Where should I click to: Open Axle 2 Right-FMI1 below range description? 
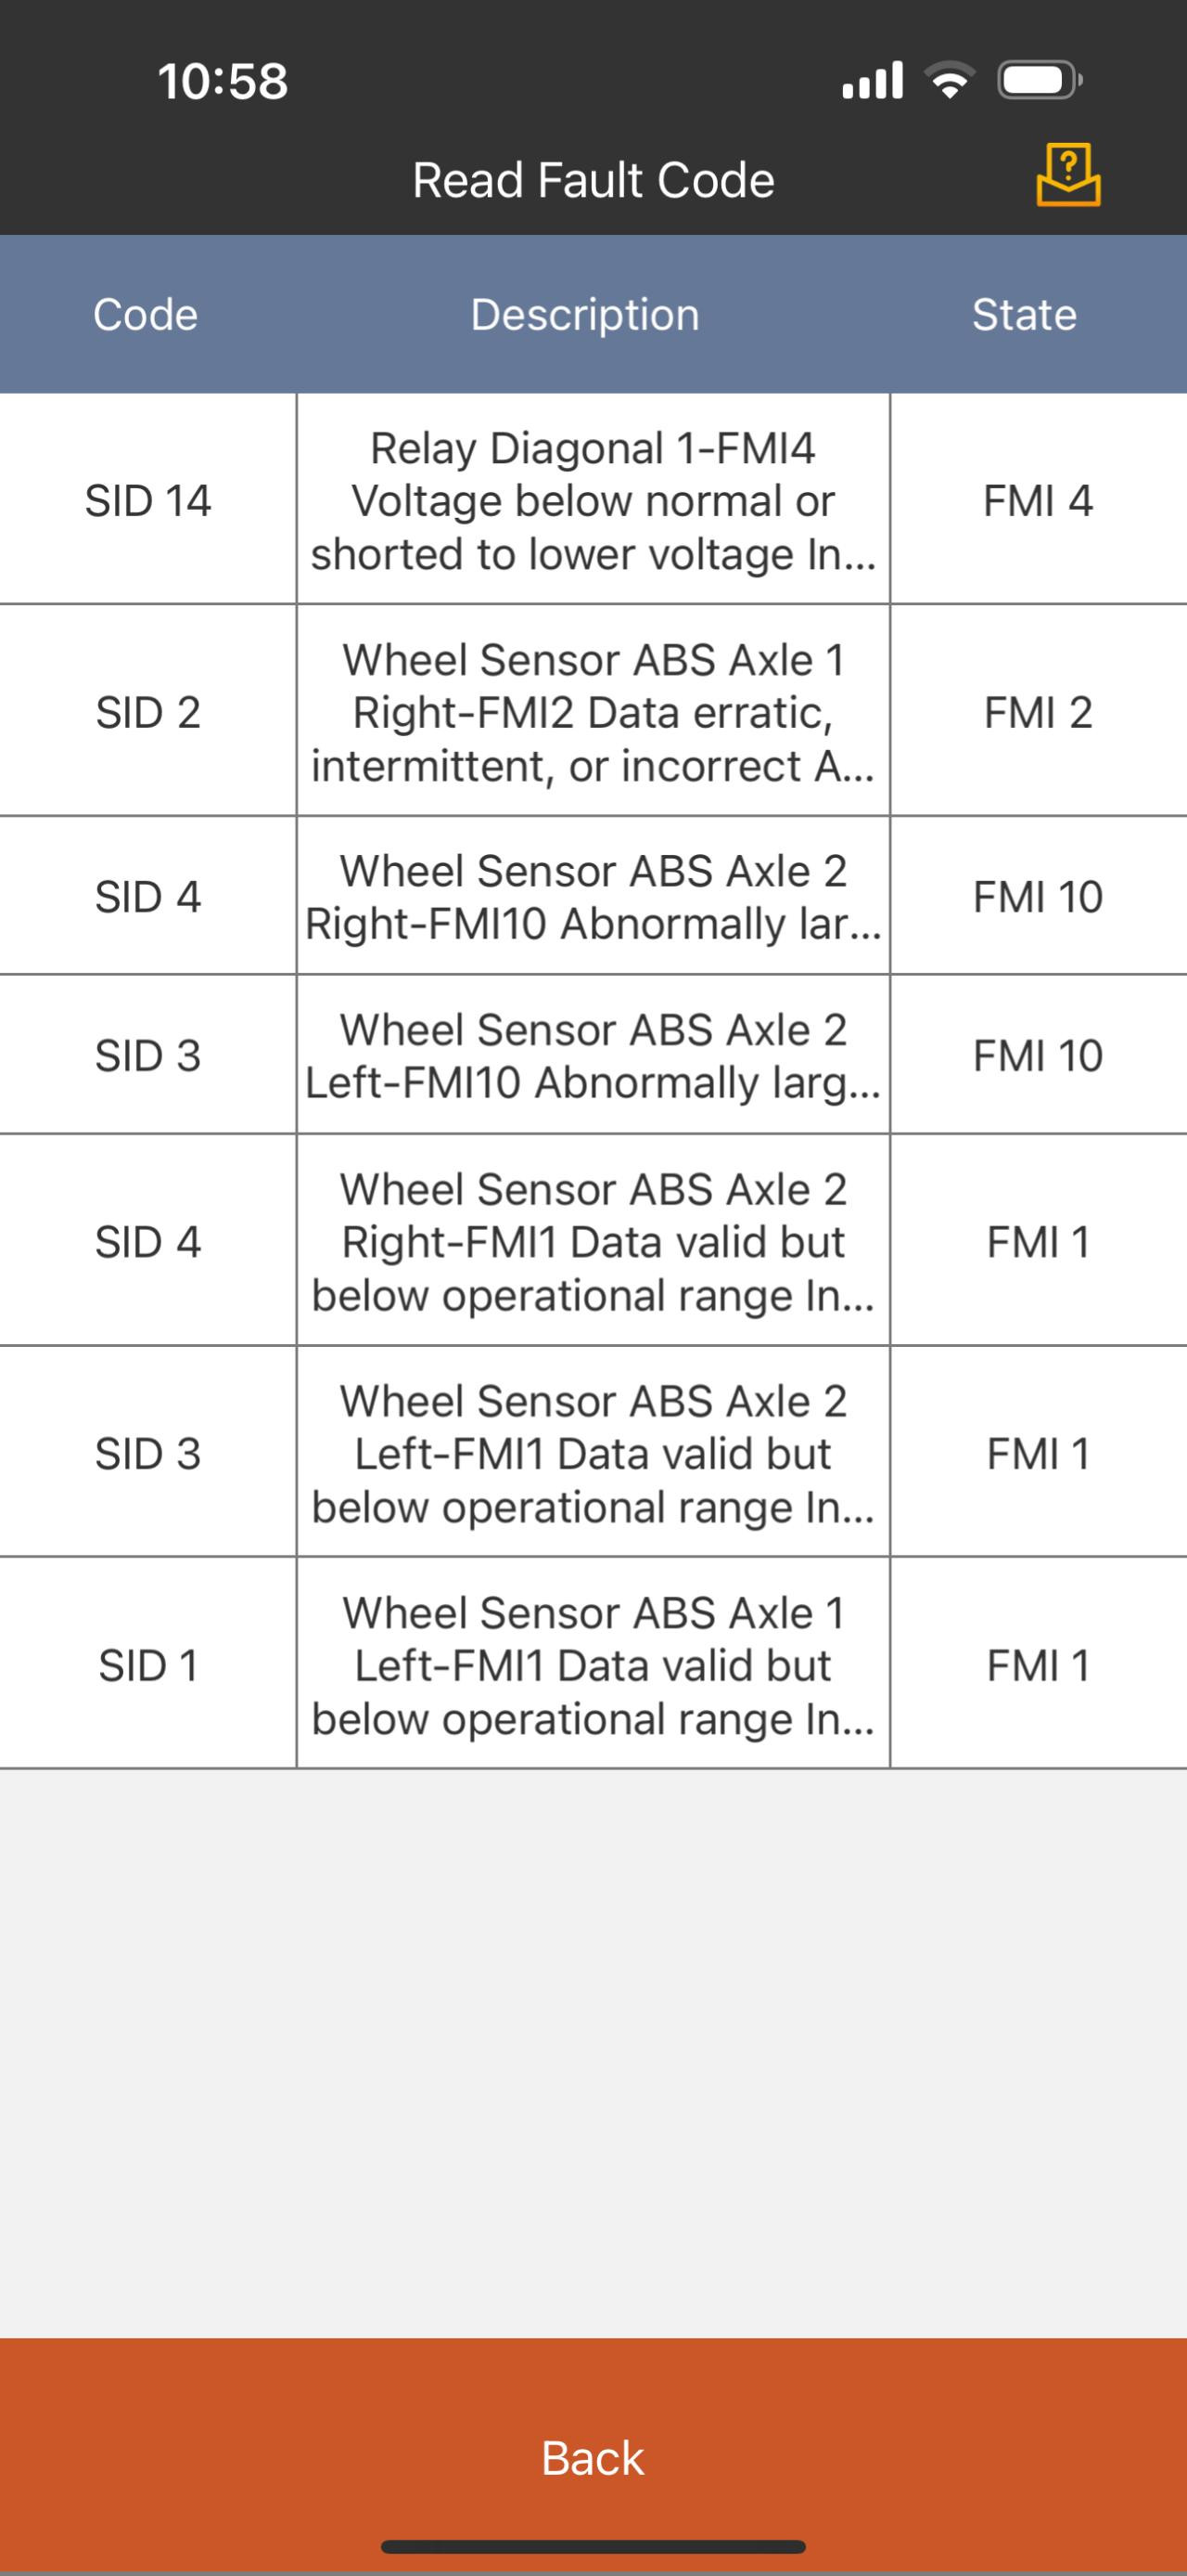(593, 1241)
